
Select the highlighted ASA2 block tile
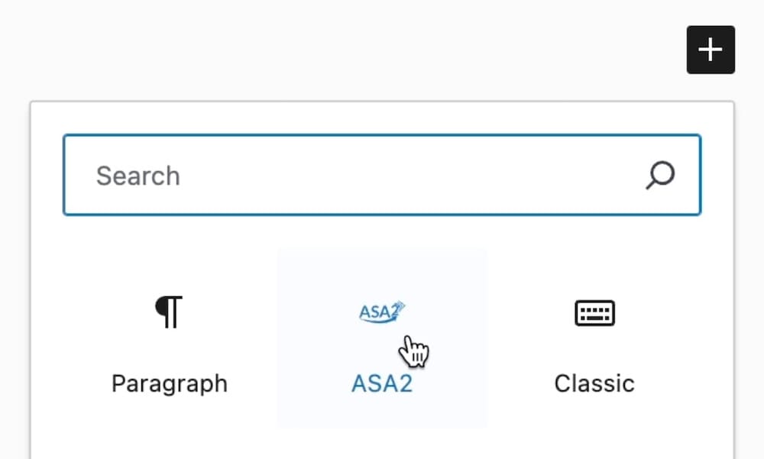[x=380, y=336]
